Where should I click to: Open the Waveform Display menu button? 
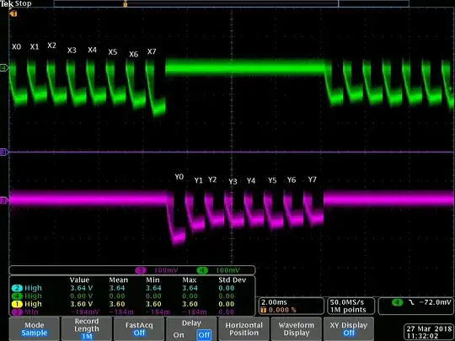coord(297,329)
